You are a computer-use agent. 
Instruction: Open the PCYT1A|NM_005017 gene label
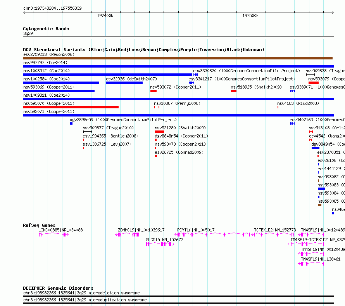point(196,230)
